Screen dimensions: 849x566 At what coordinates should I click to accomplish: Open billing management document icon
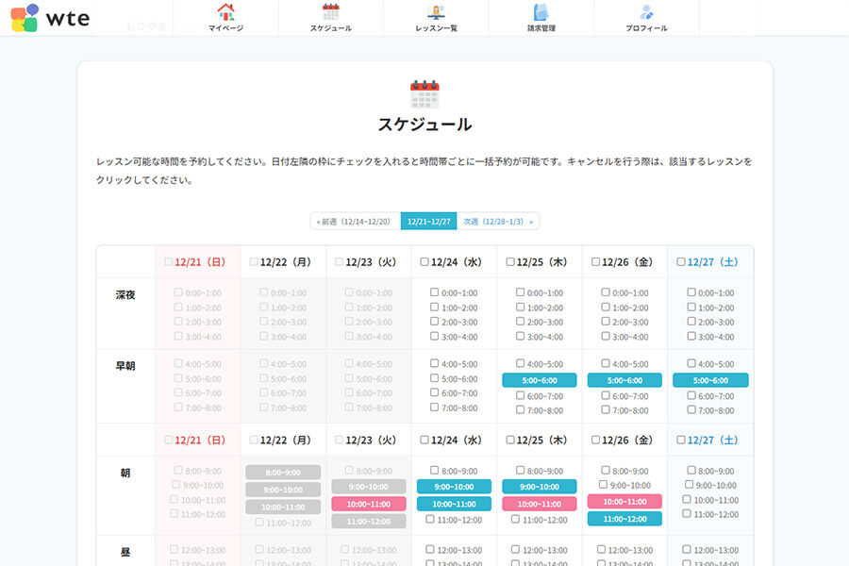coord(541,12)
